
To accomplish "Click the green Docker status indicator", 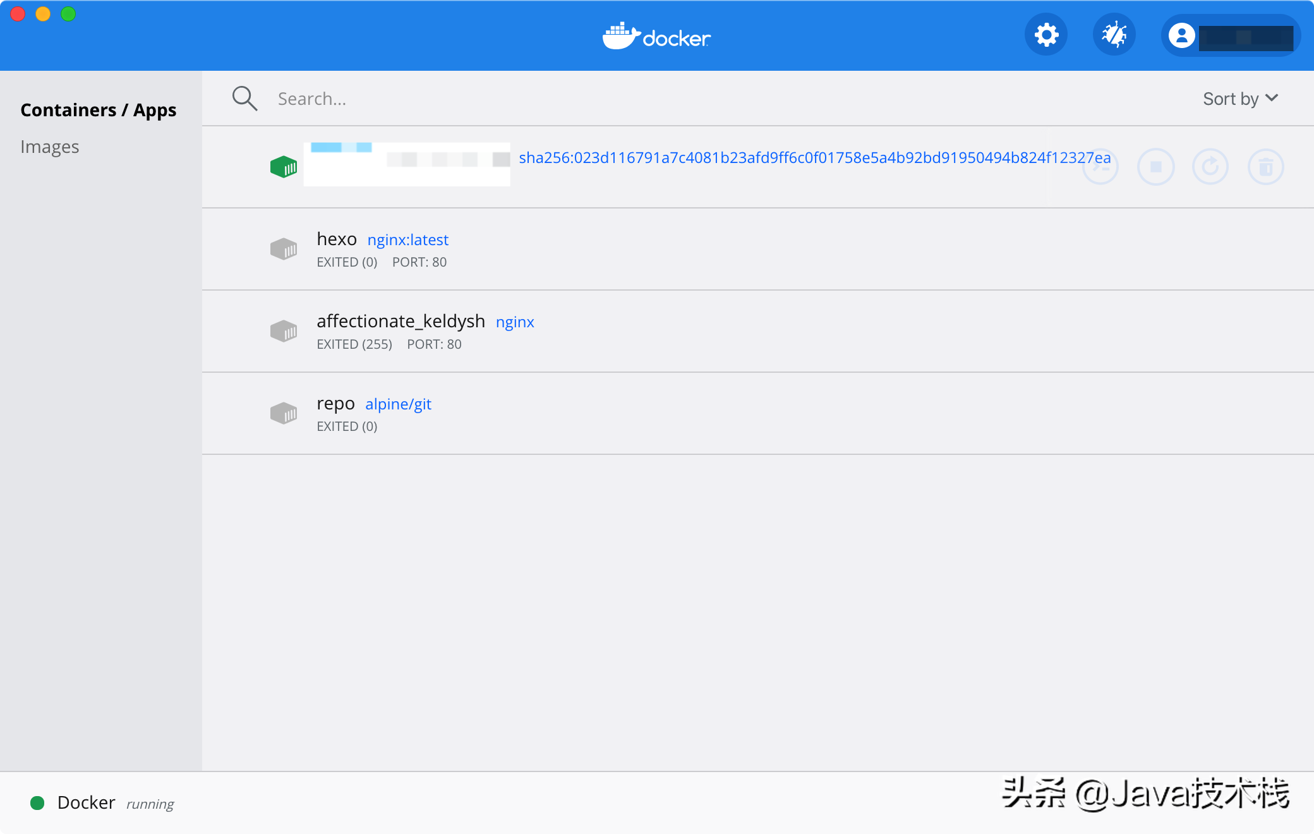I will click(x=37, y=803).
